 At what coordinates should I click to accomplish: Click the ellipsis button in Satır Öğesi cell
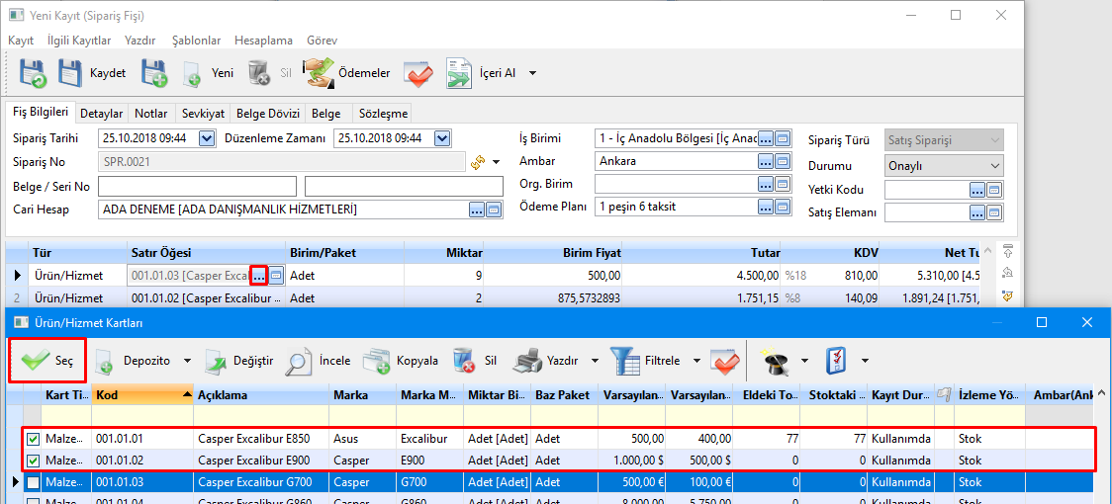pos(258,275)
